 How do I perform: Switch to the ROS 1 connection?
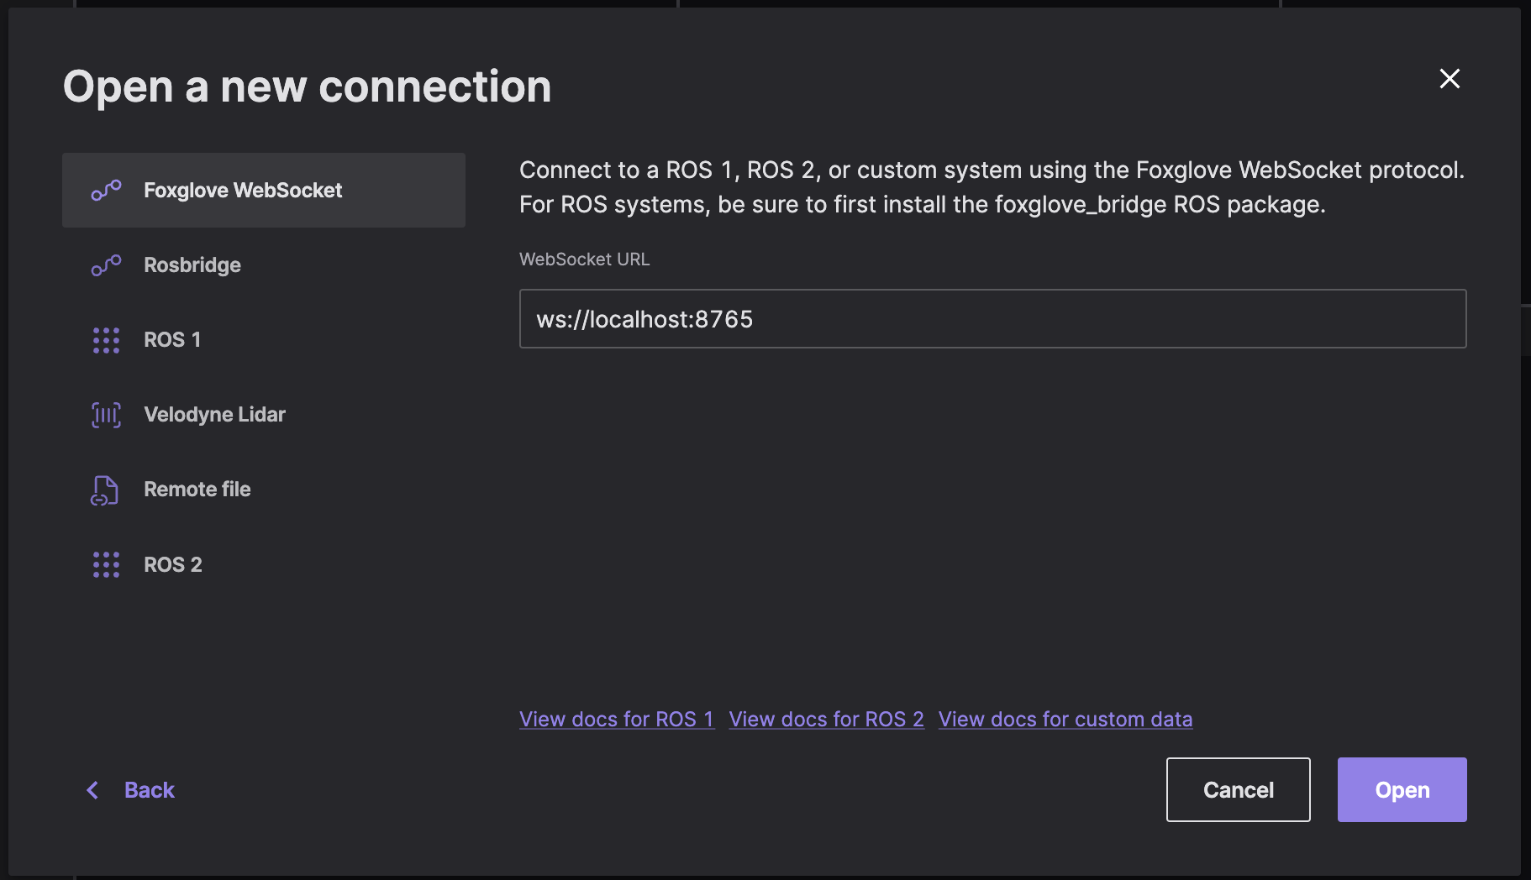pyautogui.click(x=172, y=340)
